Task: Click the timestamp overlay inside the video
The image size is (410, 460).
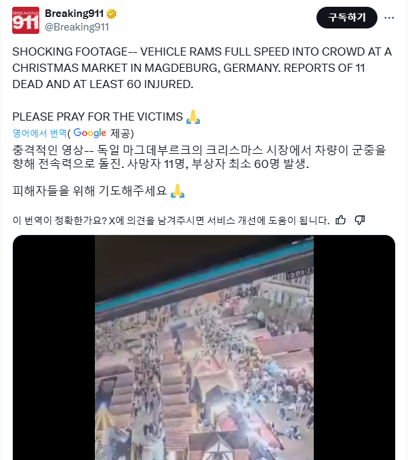Action: point(300,274)
